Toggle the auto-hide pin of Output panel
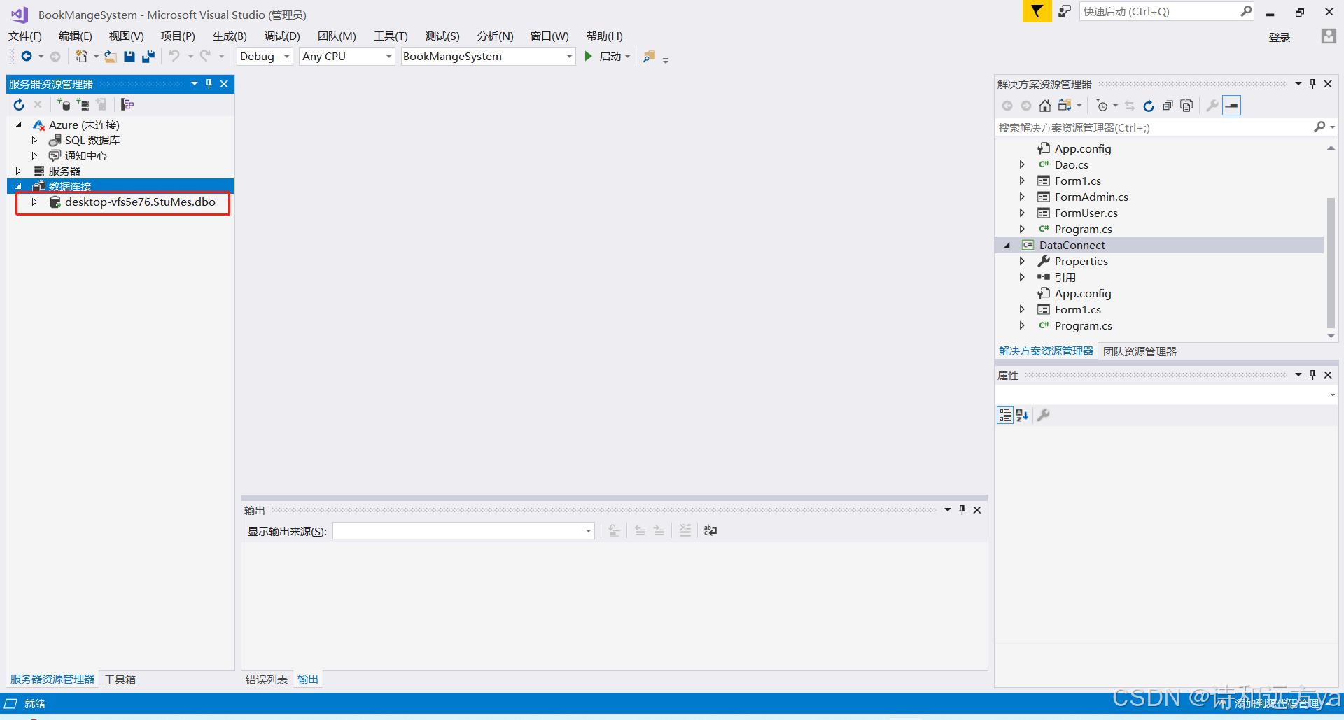Viewport: 1344px width, 720px height. 962,510
